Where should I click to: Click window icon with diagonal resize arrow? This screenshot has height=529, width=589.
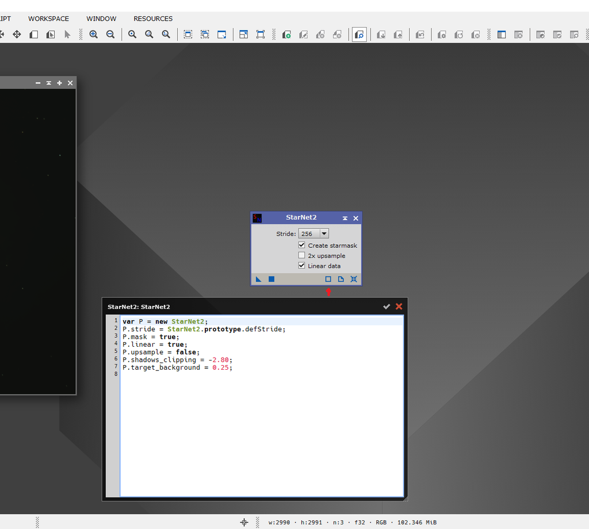click(221, 34)
